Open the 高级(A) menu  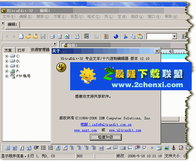[x=137, y=16]
